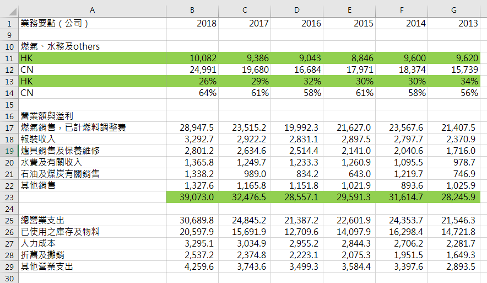This screenshot has width=487, height=283.
Task: Click the 爐具銷售及保養維修 label cell
Action: [x=92, y=151]
